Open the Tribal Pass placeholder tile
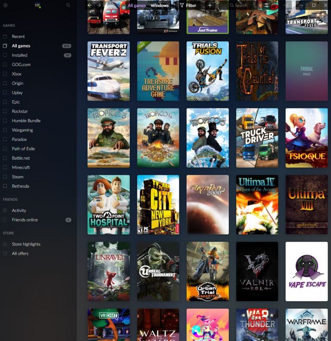 (x=307, y=71)
